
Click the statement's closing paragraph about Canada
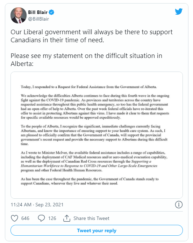(90, 181)
